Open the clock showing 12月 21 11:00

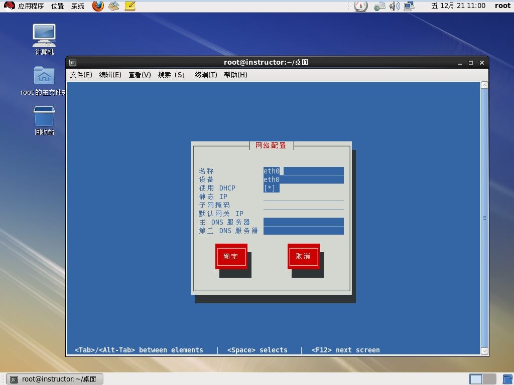pos(458,6)
